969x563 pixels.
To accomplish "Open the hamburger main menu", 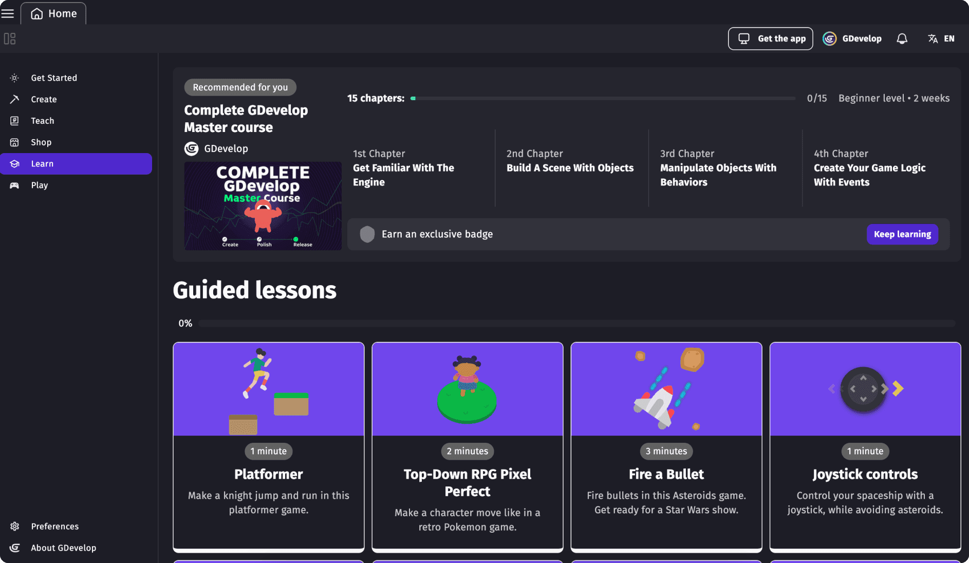I will [x=8, y=13].
